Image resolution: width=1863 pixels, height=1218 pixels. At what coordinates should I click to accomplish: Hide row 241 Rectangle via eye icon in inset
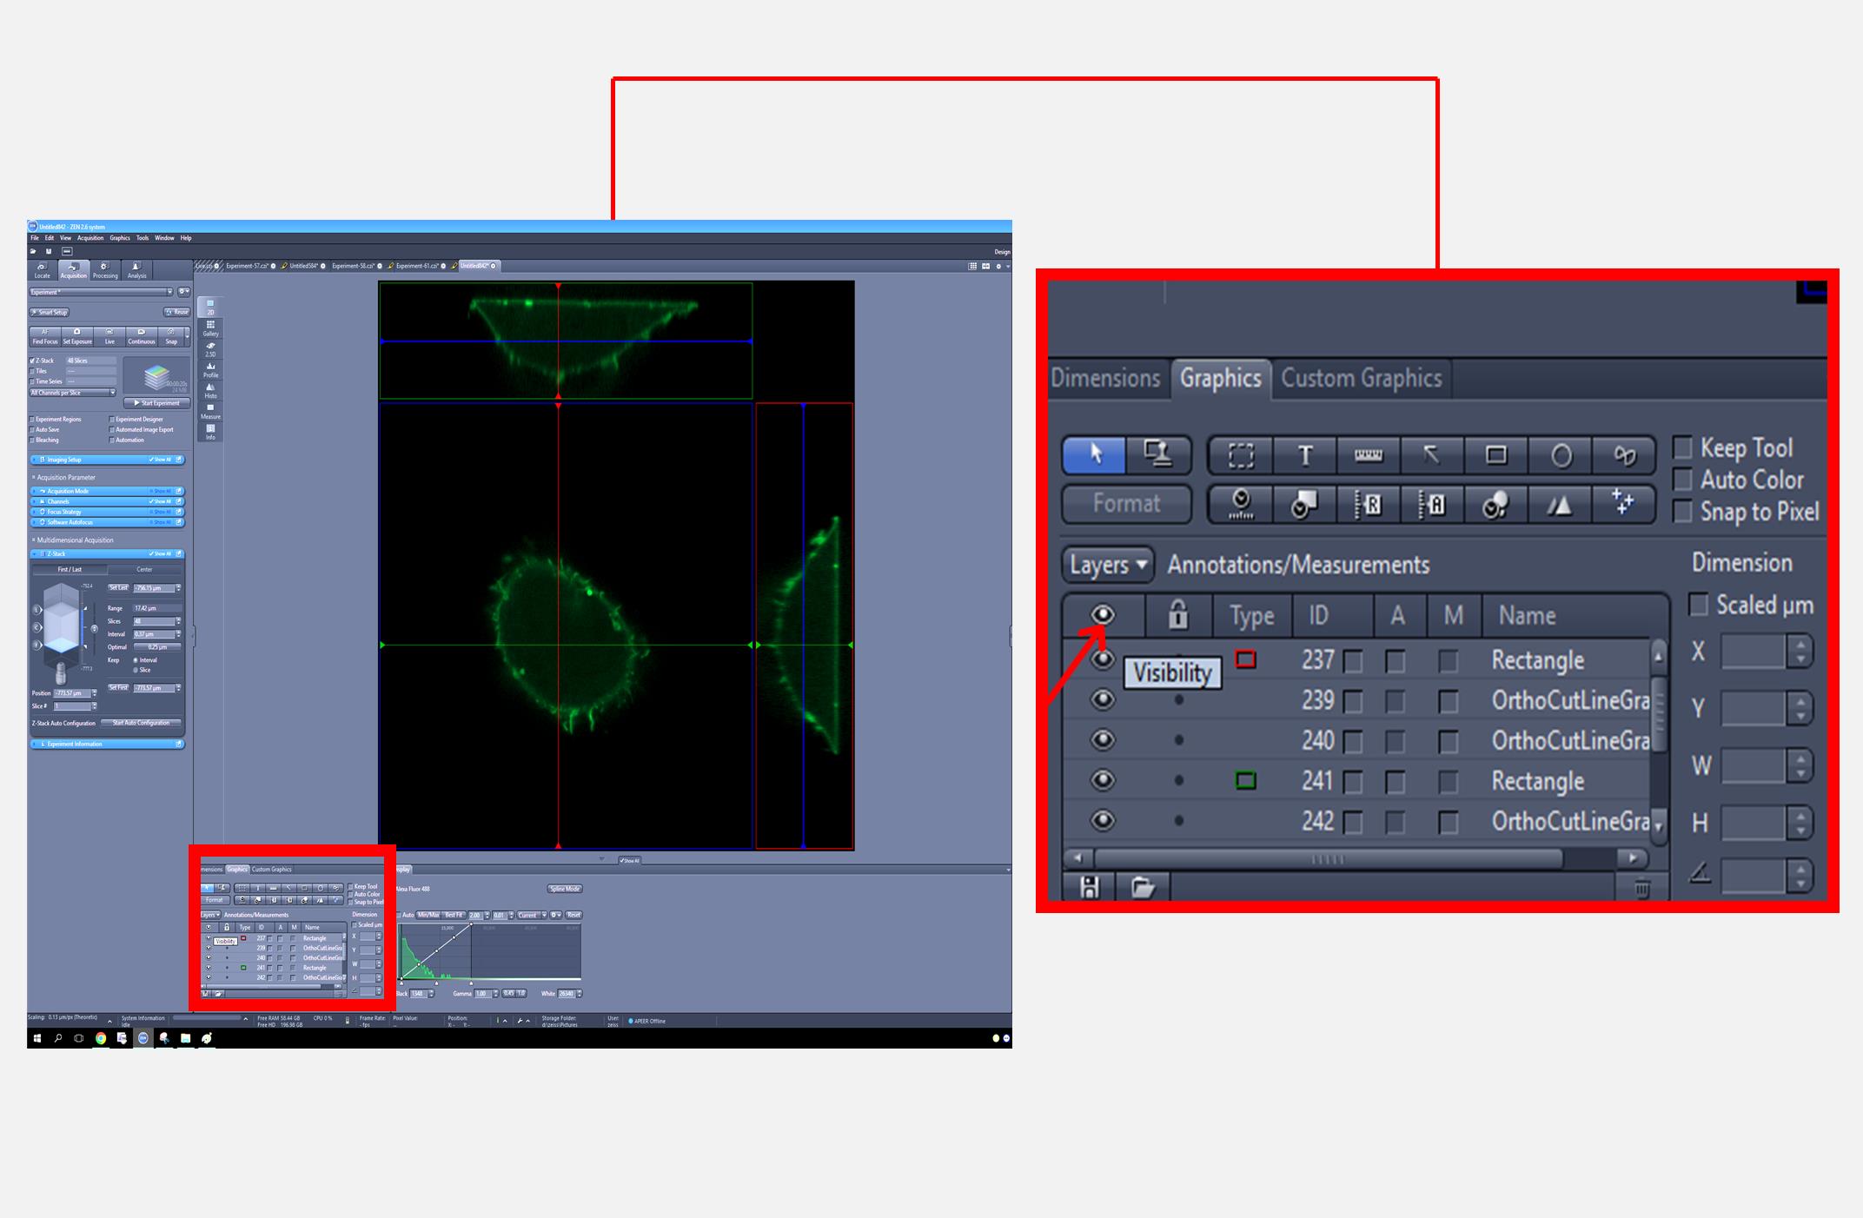[1103, 780]
